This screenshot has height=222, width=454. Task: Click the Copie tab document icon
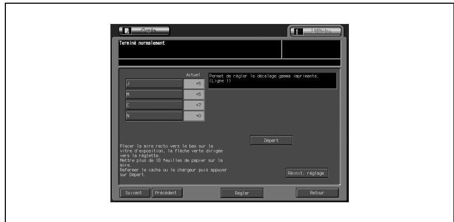tap(128, 31)
